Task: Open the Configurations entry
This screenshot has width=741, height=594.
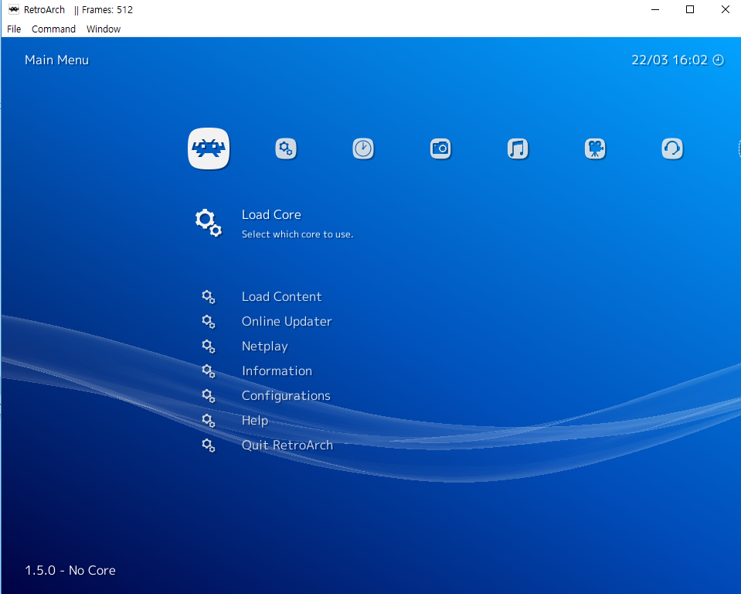Action: [x=286, y=396]
